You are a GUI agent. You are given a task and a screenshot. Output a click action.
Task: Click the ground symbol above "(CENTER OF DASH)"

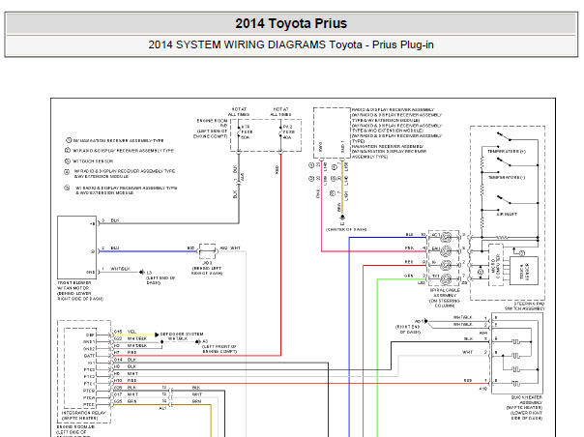(342, 218)
